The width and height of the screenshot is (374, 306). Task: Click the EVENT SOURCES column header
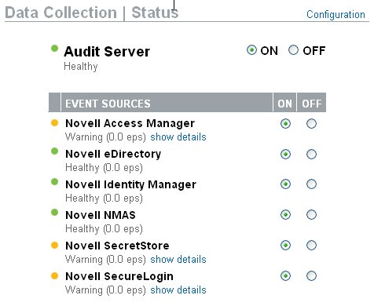(x=167, y=102)
